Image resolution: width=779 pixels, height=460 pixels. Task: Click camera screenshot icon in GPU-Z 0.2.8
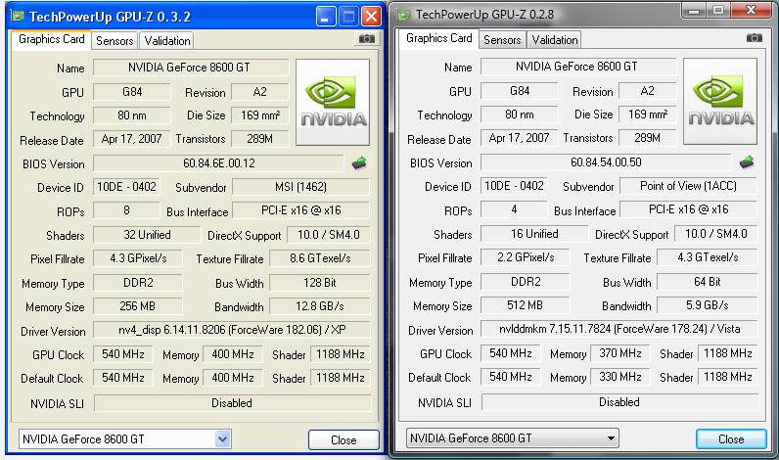pos(755,38)
